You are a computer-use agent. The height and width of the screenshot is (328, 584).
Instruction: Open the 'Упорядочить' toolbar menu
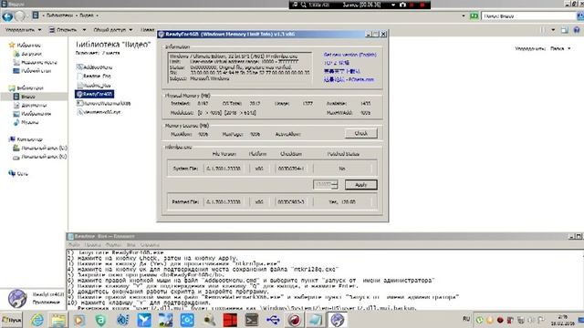tap(23, 29)
